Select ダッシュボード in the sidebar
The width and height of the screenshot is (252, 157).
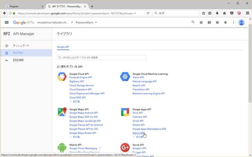(x=26, y=46)
